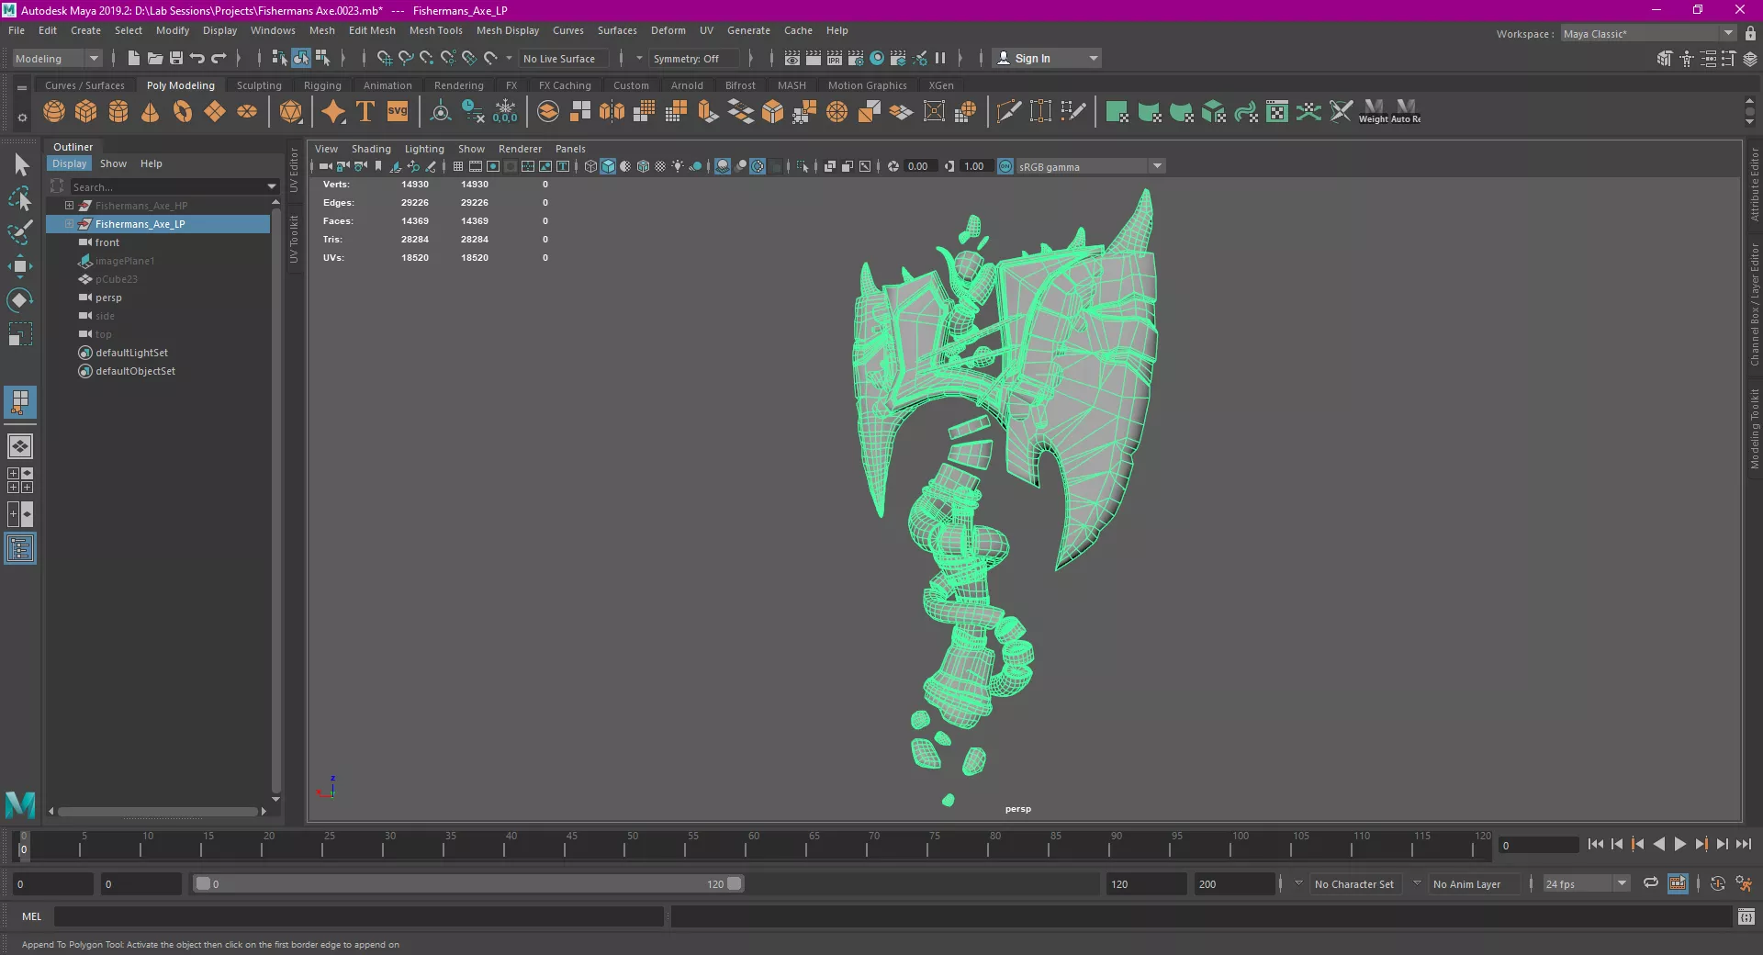
Task: Open the sRGB gamma view transform dropdown
Action: tap(1157, 166)
